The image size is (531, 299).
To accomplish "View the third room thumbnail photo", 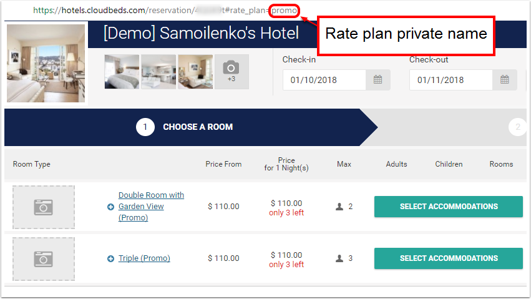I will (195, 72).
